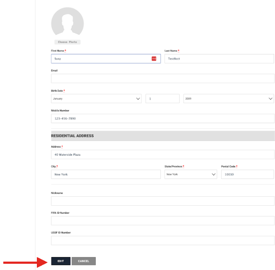Click the birth year chevron arrow
This screenshot has height=270, width=275.
(x=271, y=99)
